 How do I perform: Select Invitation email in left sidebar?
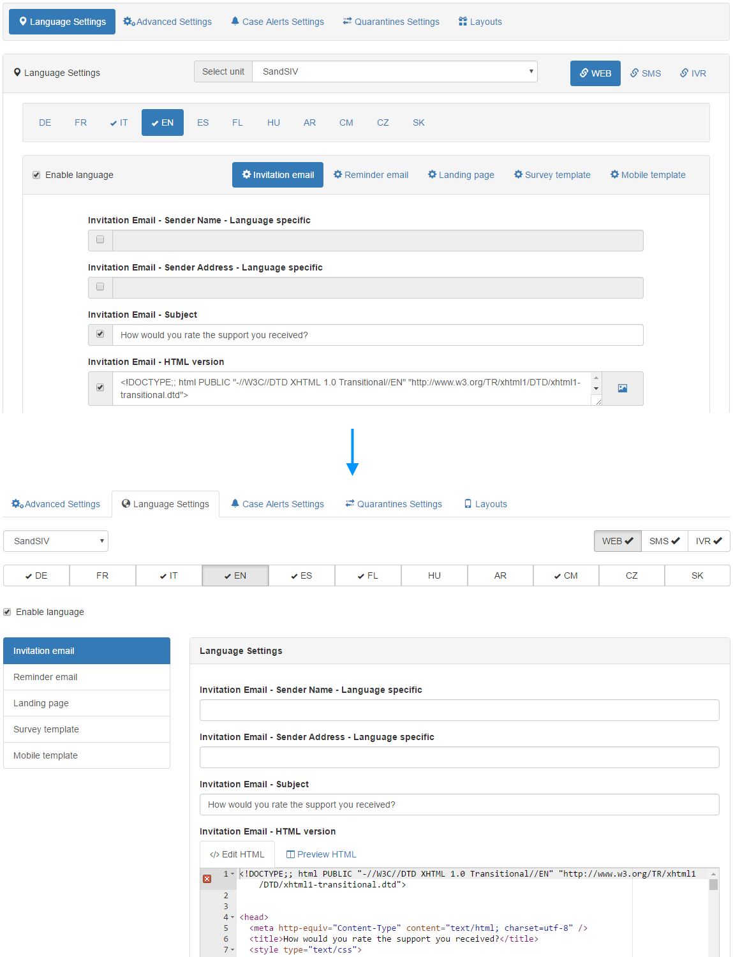pyautogui.click(x=87, y=651)
